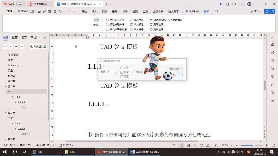Click the vertical document scrollbar thumb

pos(265,85)
